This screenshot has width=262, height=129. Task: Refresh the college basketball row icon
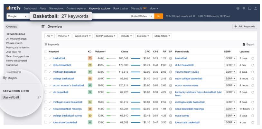pyautogui.click(x=253, y=79)
